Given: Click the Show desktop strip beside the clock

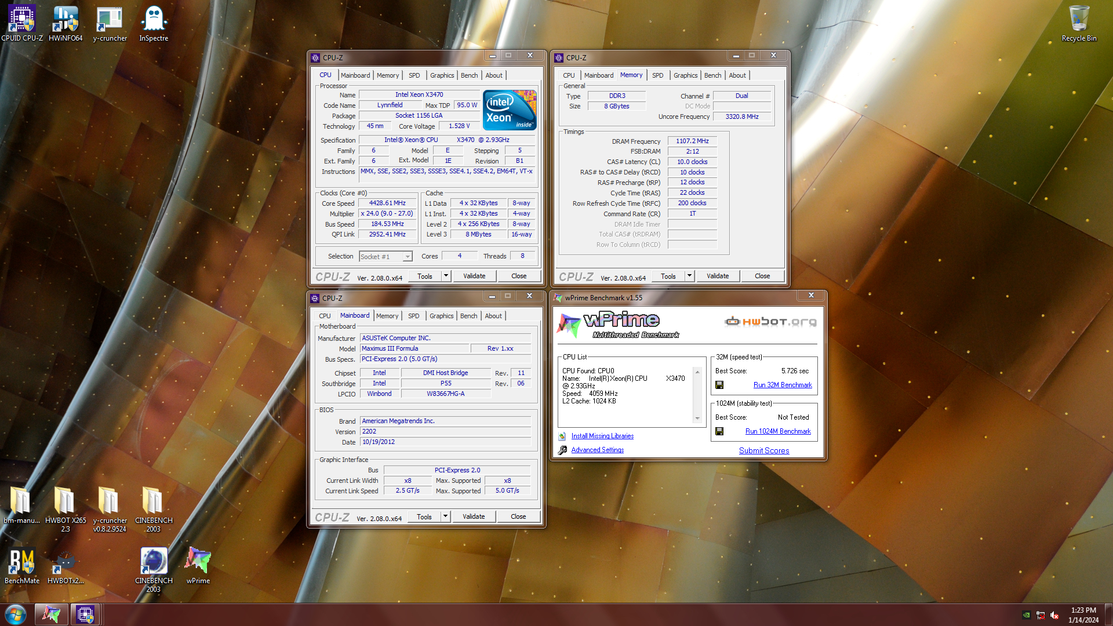Looking at the screenshot, I should [x=1108, y=614].
